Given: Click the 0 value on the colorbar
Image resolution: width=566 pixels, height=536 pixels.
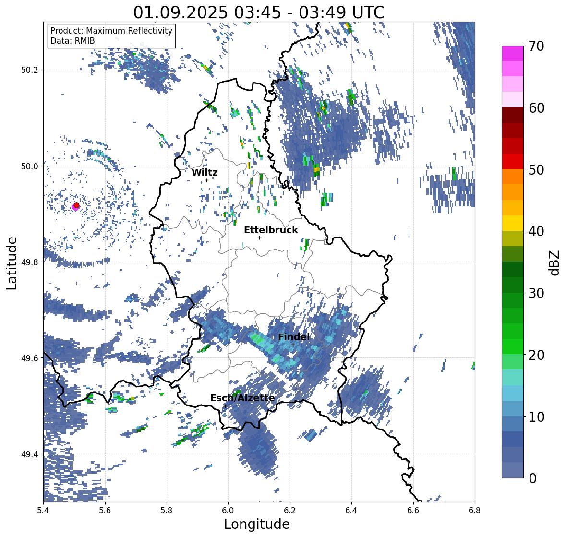Looking at the screenshot, I should (533, 478).
